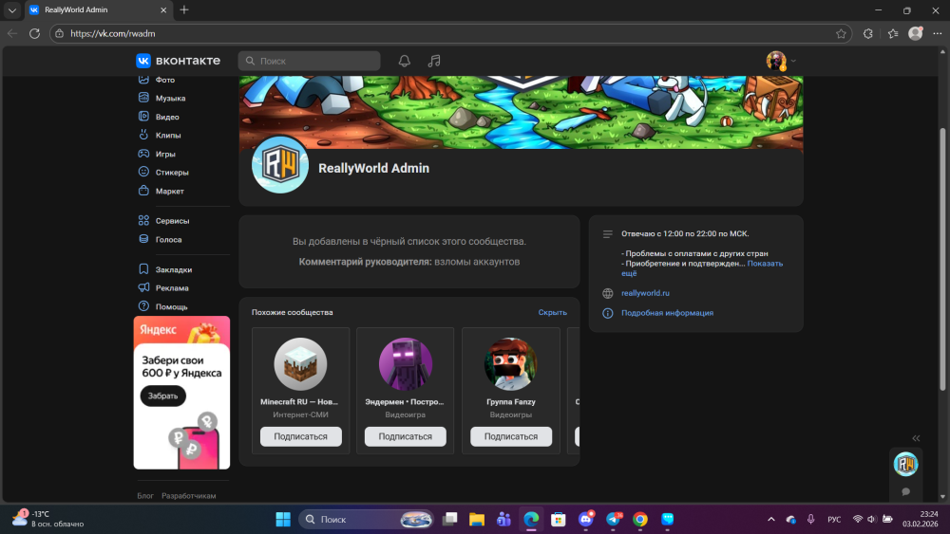Screen dimensions: 950x534
Task: Open ReallyWorld chat bubble avatar
Action: (x=905, y=464)
